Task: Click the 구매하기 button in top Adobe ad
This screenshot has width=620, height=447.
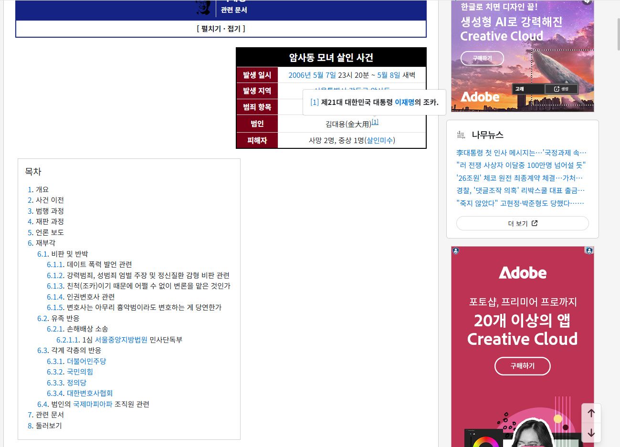Action: [482, 58]
